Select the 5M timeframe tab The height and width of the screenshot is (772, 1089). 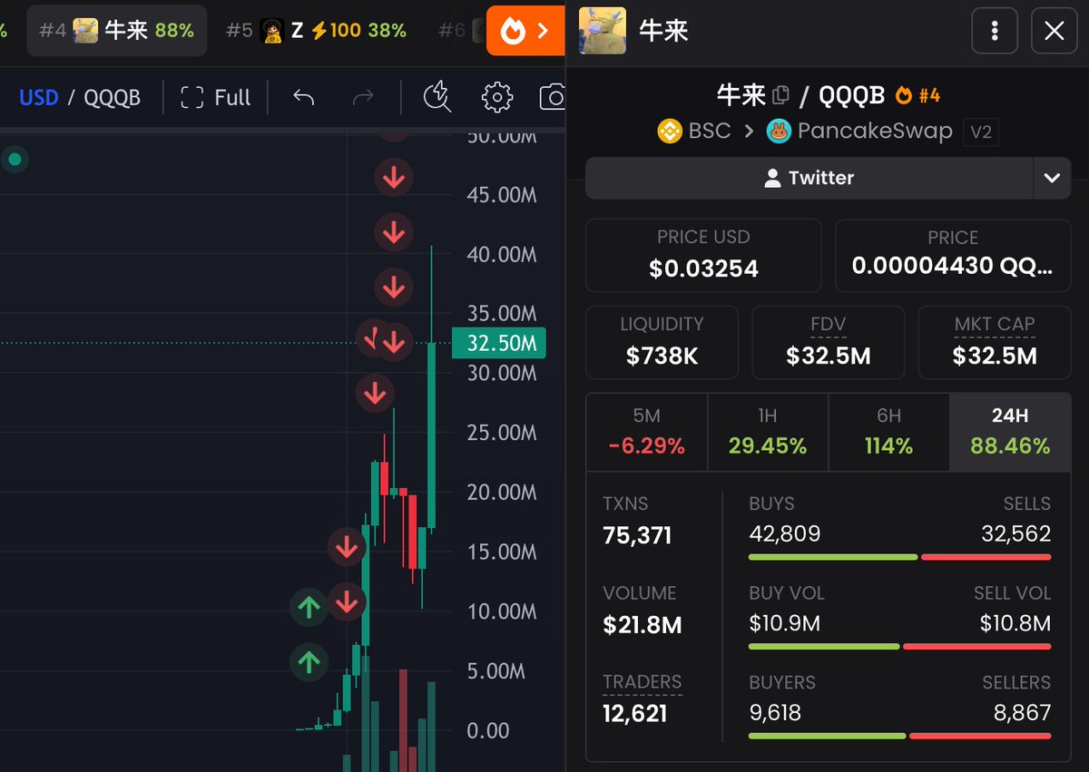(646, 432)
